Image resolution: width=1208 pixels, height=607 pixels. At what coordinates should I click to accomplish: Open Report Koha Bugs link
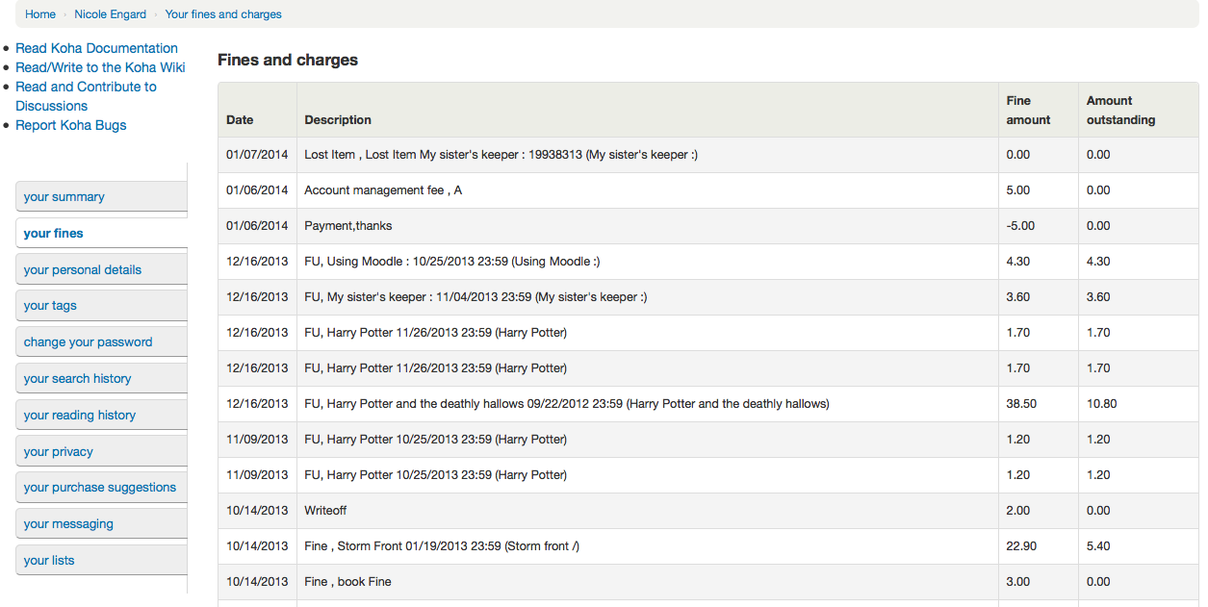point(71,125)
